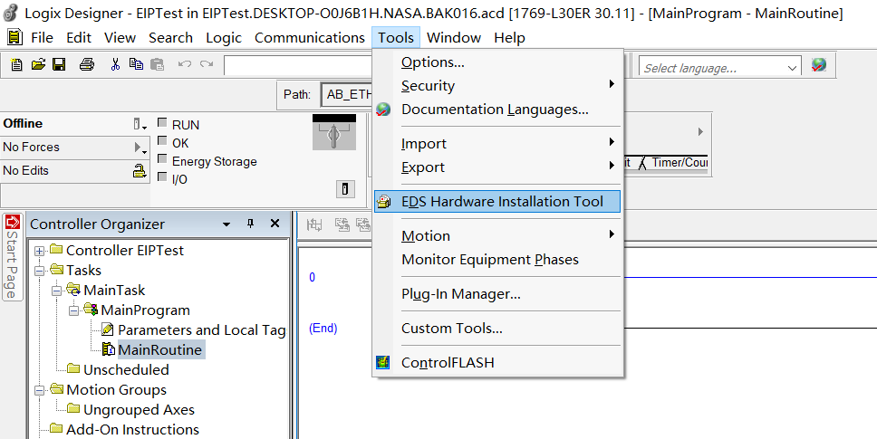Click the Redo arrow icon
This screenshot has height=439, width=877.
click(207, 65)
